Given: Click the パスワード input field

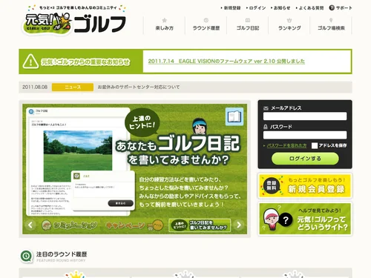Looking at the screenshot, I should click(x=305, y=135).
